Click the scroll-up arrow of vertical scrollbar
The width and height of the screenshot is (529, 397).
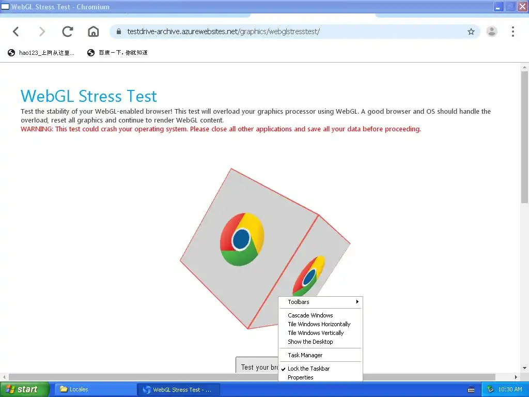[x=524, y=67]
